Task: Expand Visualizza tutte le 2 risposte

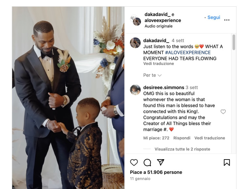Action: [x=182, y=149]
